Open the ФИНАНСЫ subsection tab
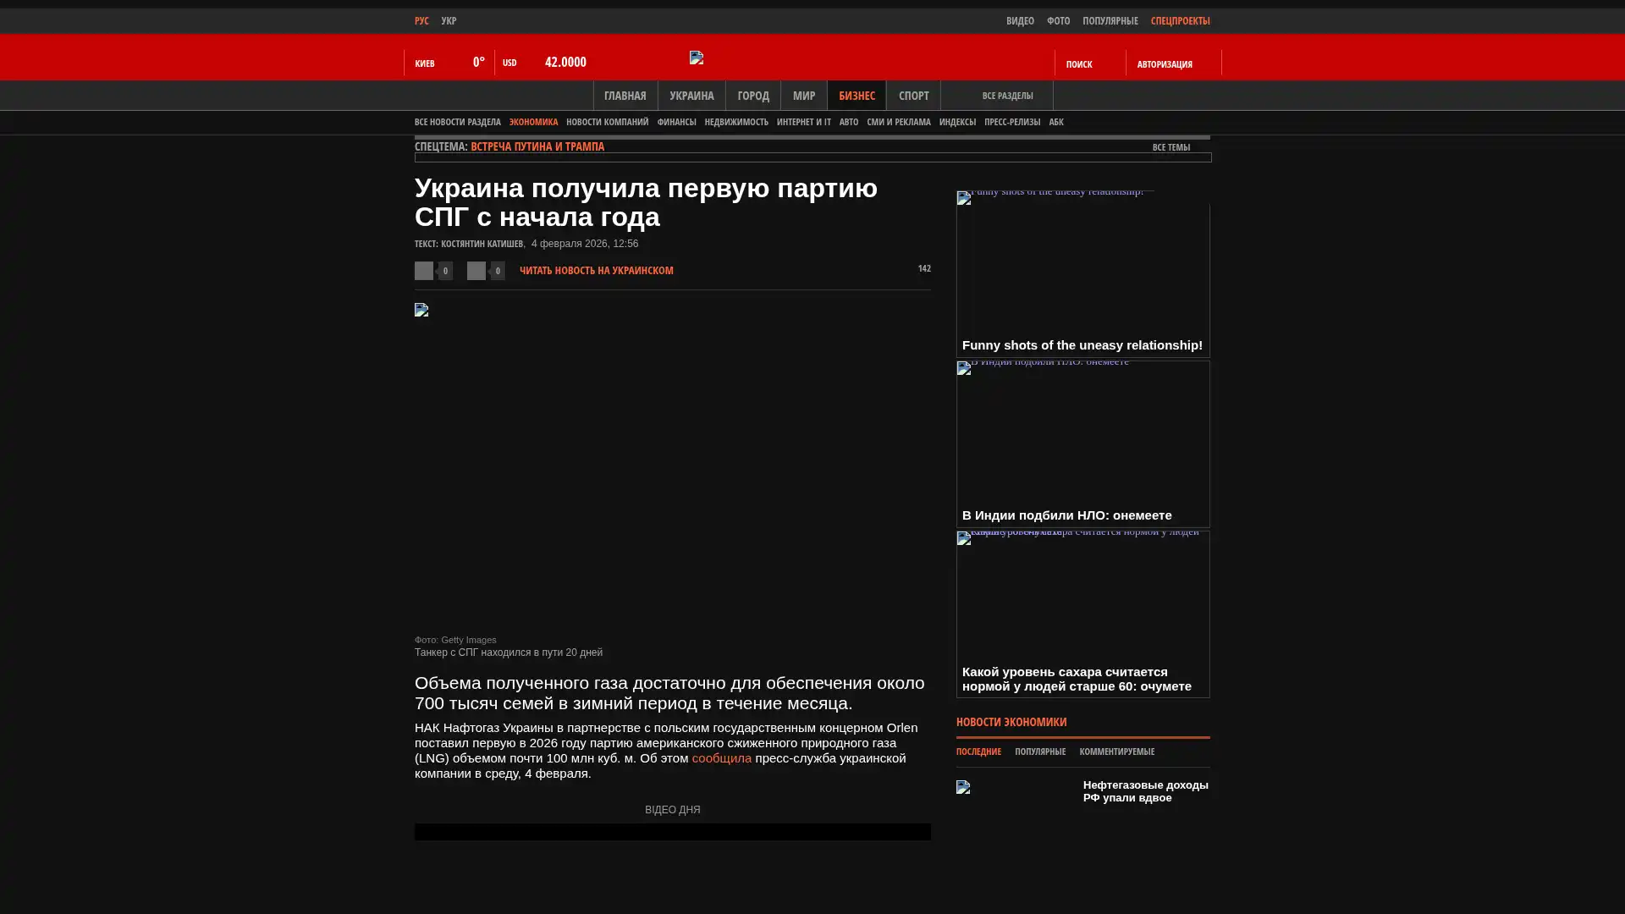 pyautogui.click(x=676, y=122)
